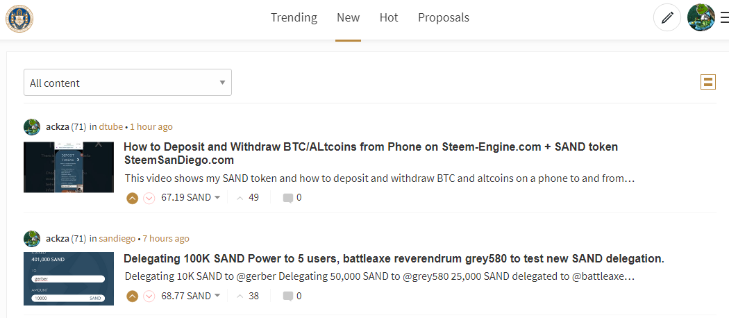Downvote the Steem-Engine deposit post

(149, 198)
